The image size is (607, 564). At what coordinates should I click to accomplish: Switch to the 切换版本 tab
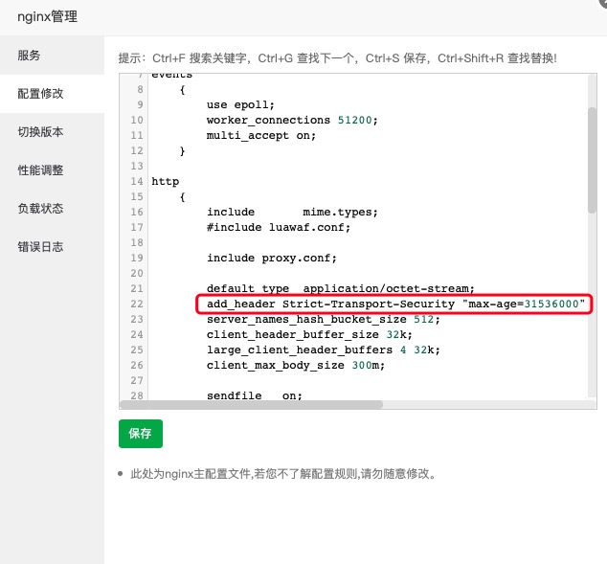[52, 132]
